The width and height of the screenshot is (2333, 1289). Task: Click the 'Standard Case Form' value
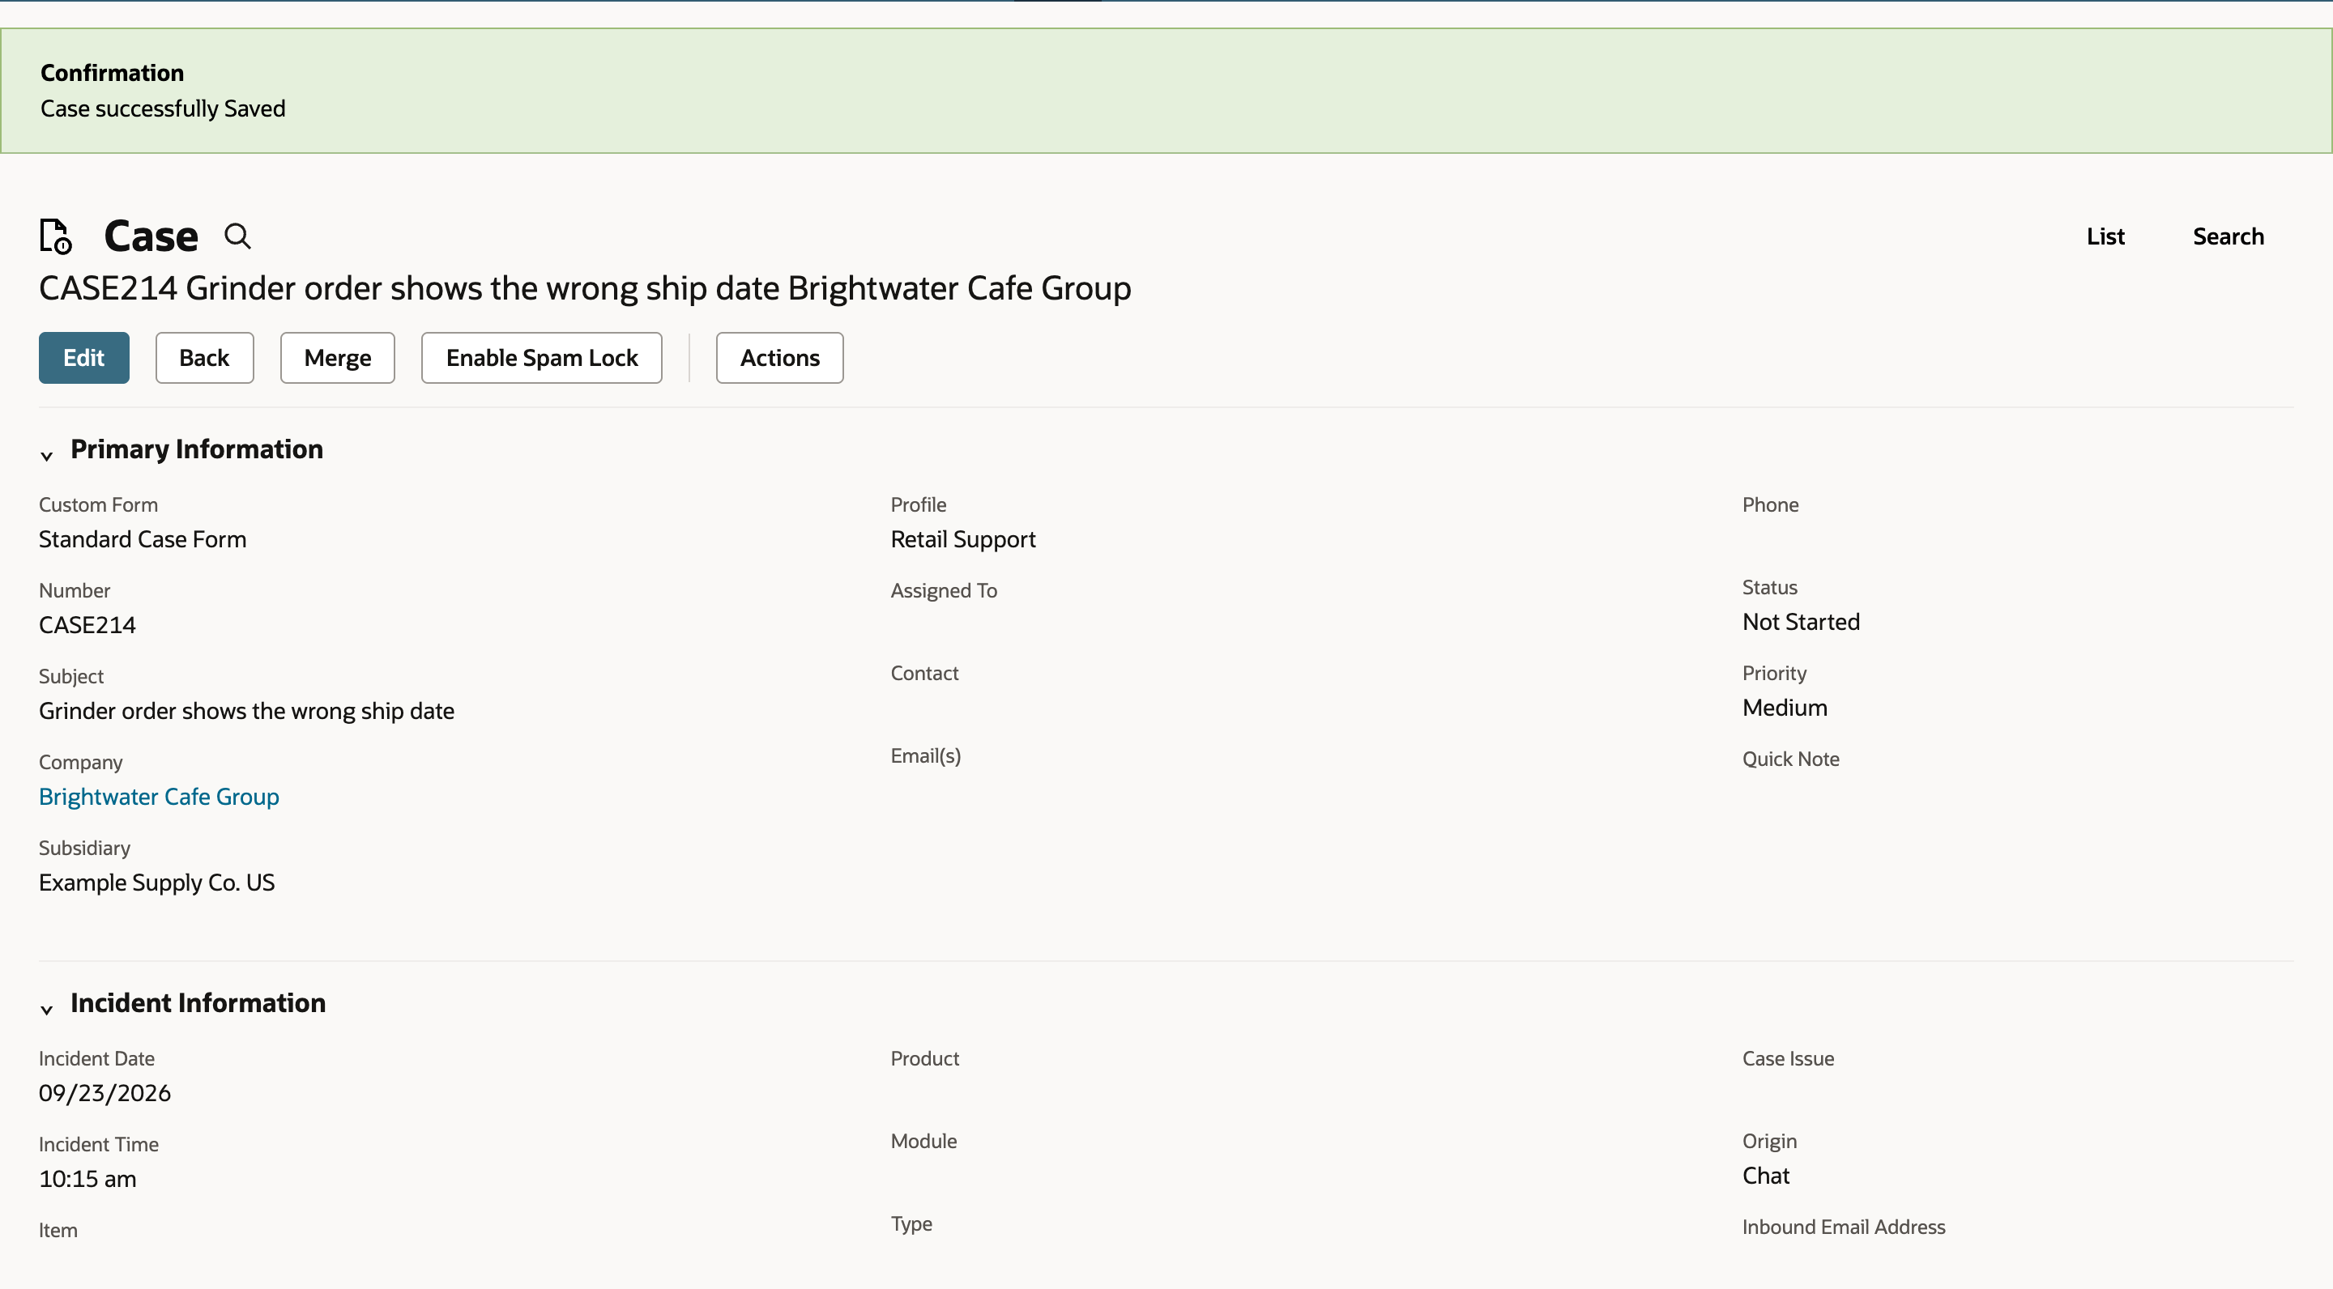click(x=143, y=539)
